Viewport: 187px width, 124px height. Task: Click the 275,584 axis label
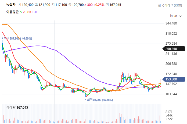click(x=171, y=44)
